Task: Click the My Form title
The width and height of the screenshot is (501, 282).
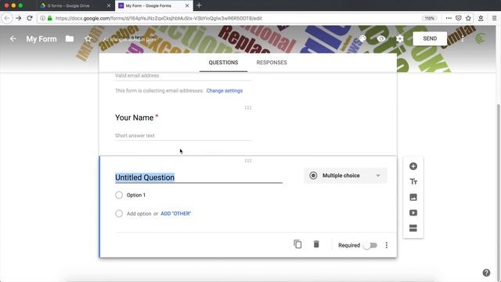Action: [41, 38]
